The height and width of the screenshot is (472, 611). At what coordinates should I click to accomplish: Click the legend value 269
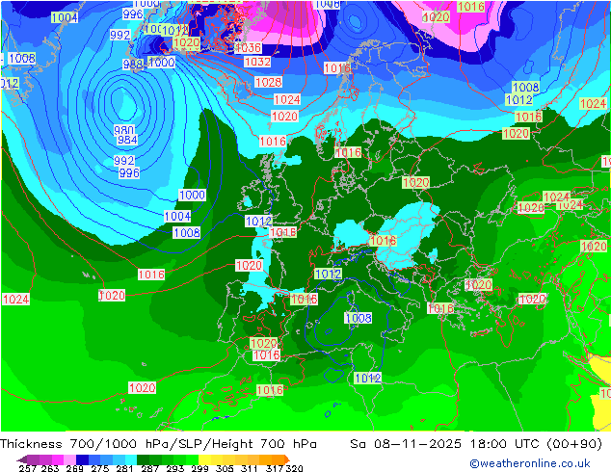point(75,468)
